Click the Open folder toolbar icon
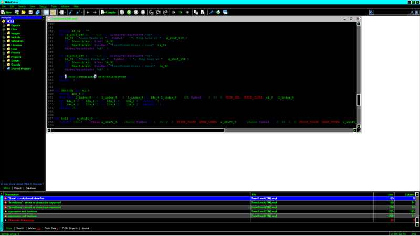Viewport: 420px width, 236px height. 23,12
